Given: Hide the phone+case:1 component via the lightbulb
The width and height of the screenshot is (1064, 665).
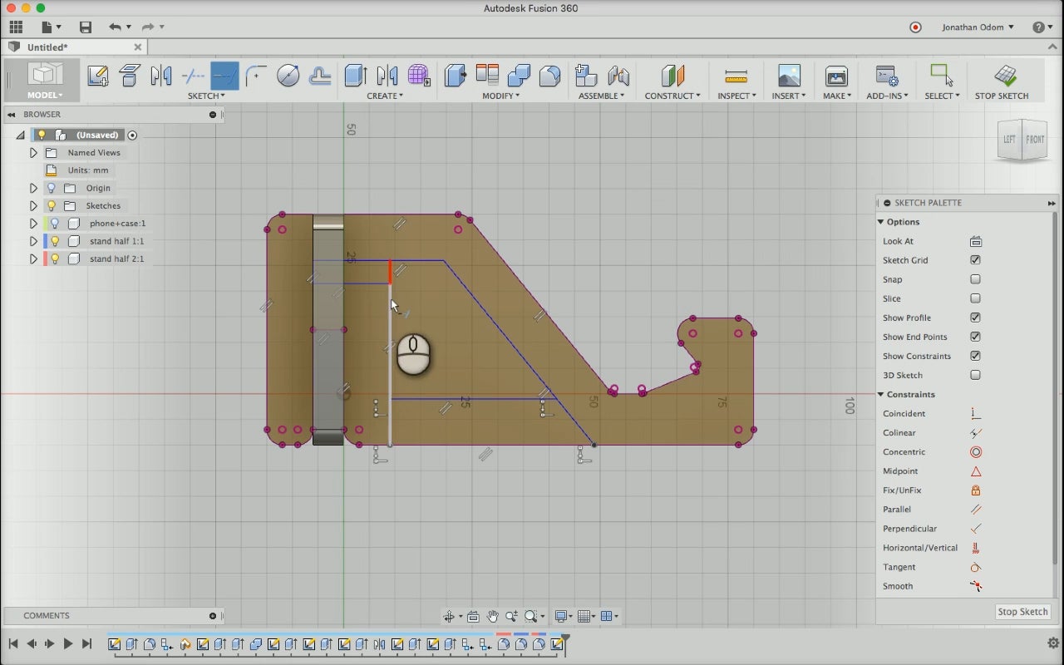Looking at the screenshot, I should pos(55,224).
